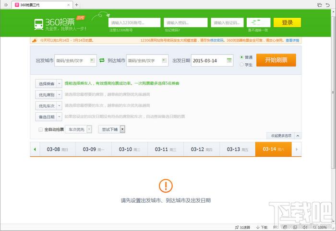336x231 pixels.
Task: Select the 03-14 周六 date tab
Action: (x=274, y=150)
